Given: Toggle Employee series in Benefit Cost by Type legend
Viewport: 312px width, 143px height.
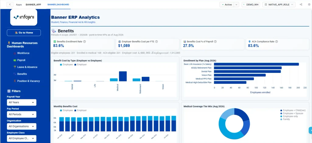Looking at the screenshot, I should (66, 65).
